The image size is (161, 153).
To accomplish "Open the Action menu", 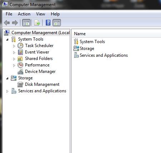I will [24, 14].
